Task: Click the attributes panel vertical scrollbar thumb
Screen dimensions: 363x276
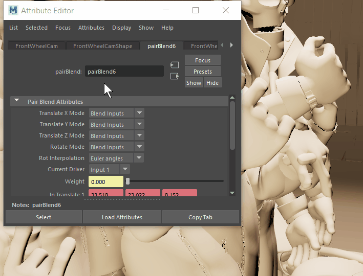Action: point(232,125)
